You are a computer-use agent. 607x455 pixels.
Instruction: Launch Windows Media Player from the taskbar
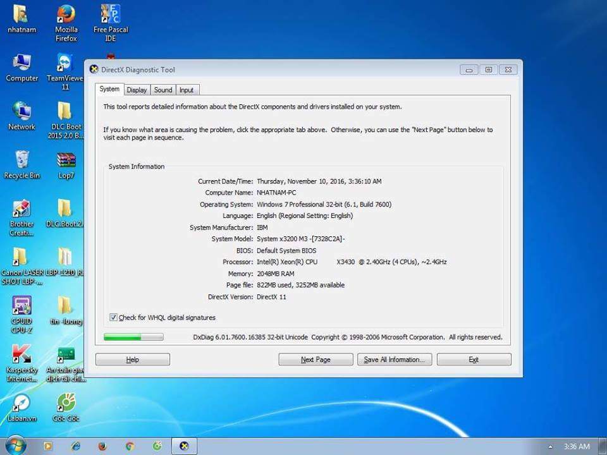[48, 447]
